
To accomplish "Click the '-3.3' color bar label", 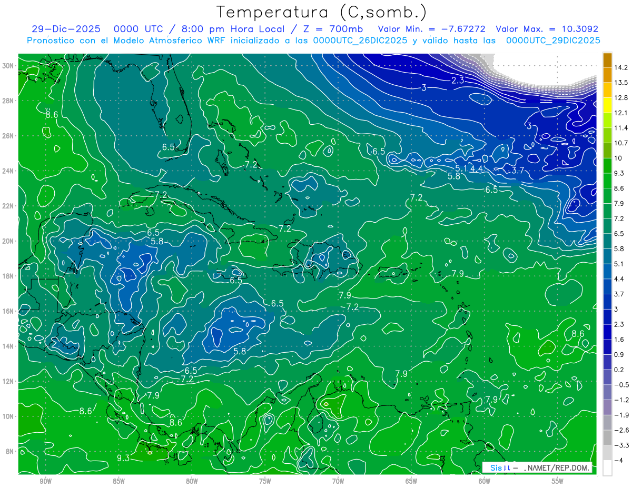I will click(621, 445).
